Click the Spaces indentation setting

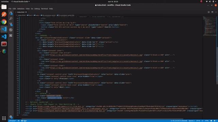click(191, 121)
